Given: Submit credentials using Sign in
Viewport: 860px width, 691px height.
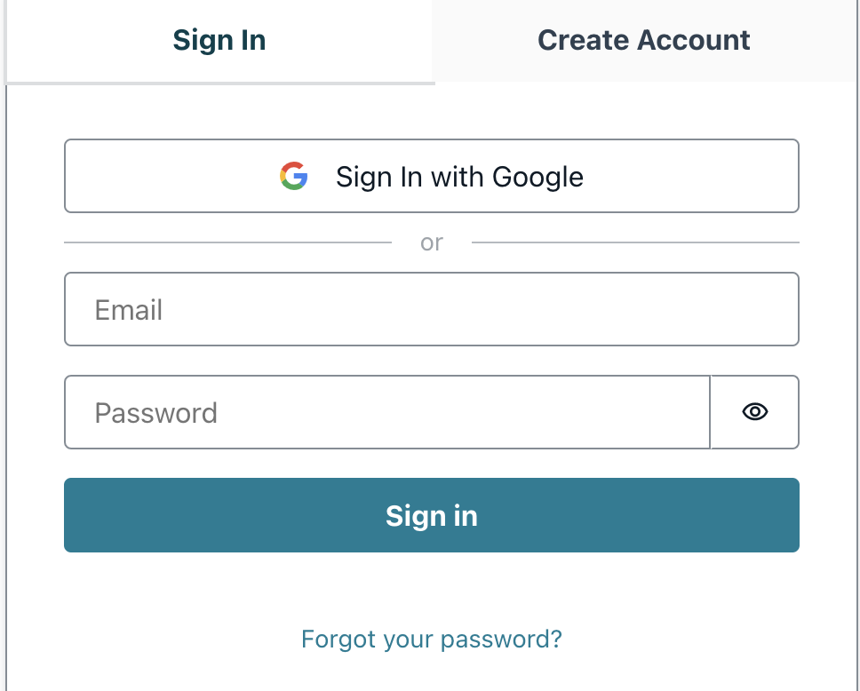Looking at the screenshot, I should [432, 515].
